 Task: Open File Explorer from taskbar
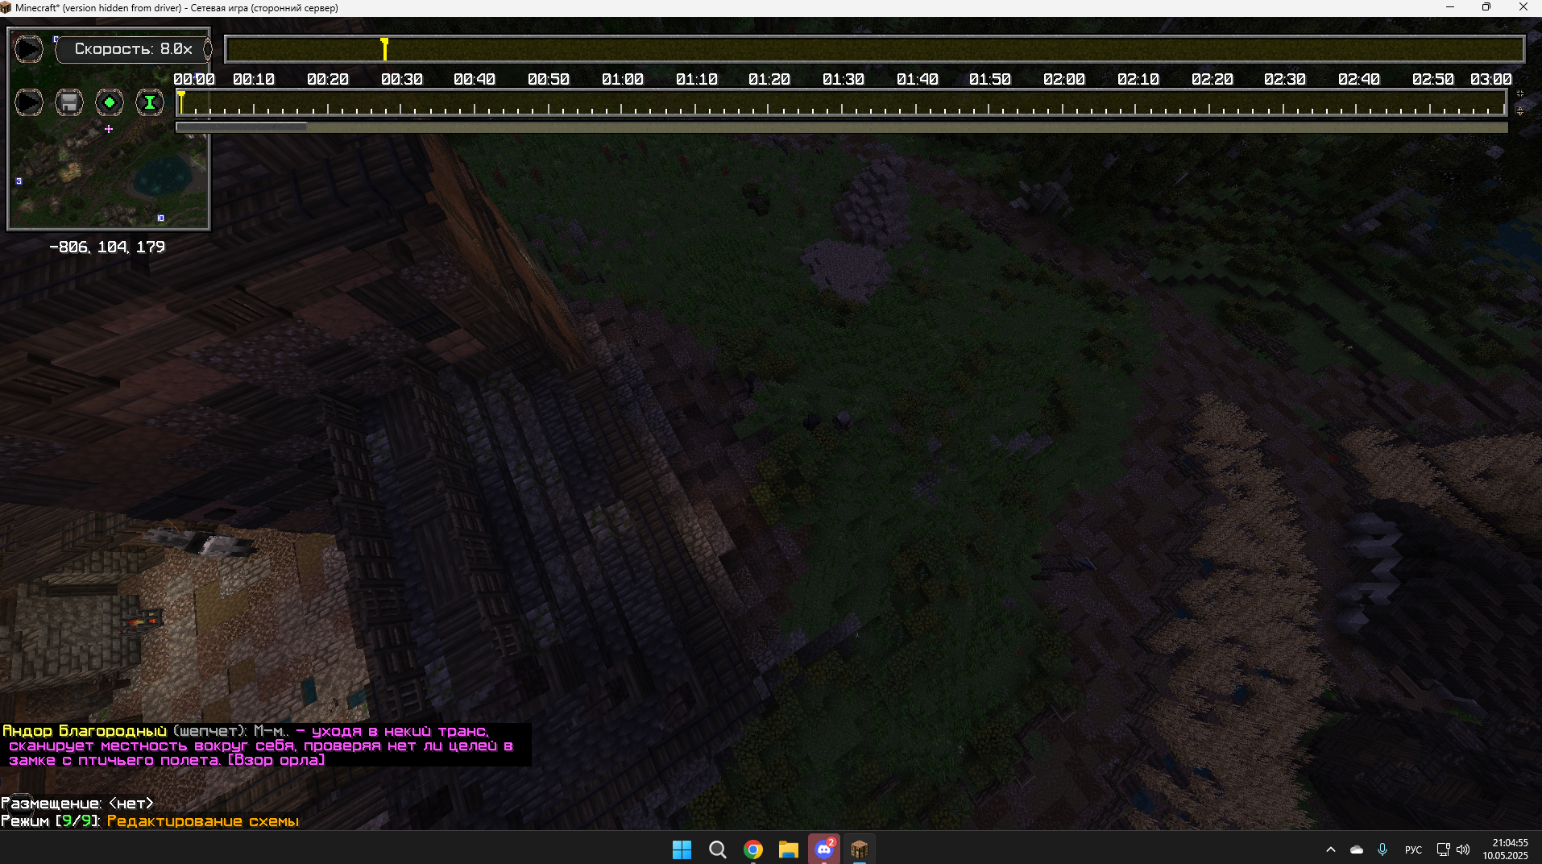pyautogui.click(x=788, y=849)
